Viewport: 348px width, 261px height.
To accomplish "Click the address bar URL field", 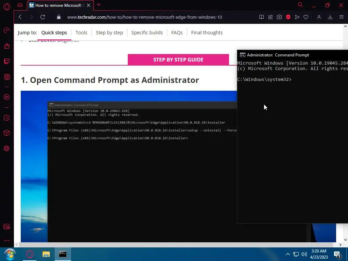I will [144, 17].
